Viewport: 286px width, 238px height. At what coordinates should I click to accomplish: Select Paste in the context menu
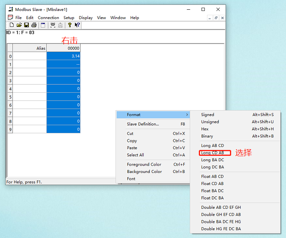click(153, 148)
